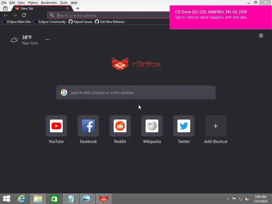Viewport: 272px width, 204px height.
Task: Switch to r3dfox taskbar button
Action: (104, 199)
